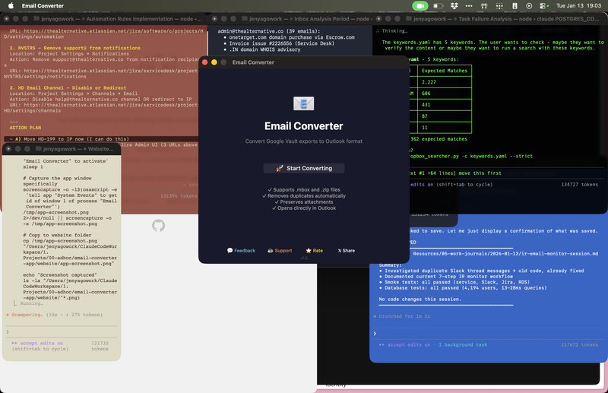Screen dimensions: 608x393
Task: Open the Dropbox menu bar icon
Action: click(x=454, y=6)
